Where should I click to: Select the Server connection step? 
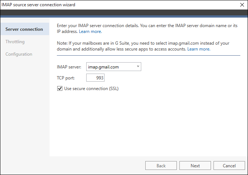click(x=25, y=29)
